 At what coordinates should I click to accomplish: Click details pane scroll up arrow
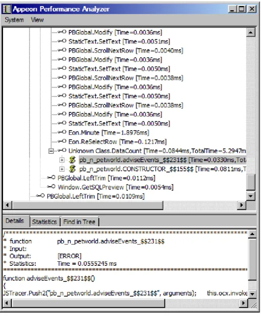(252, 234)
